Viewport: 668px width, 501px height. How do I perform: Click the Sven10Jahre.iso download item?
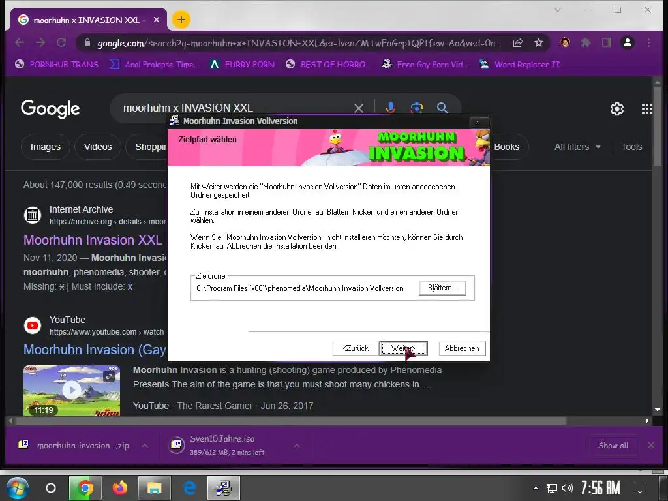click(x=222, y=445)
